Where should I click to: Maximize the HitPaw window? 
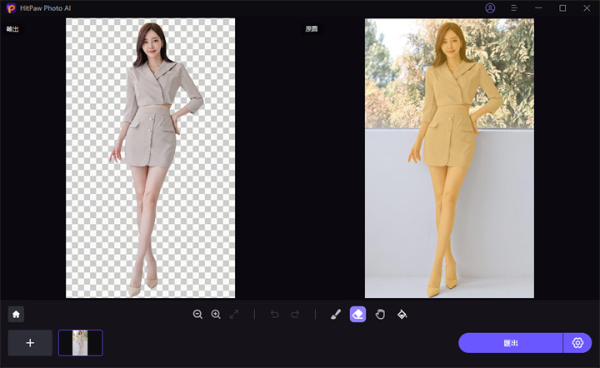(x=562, y=7)
